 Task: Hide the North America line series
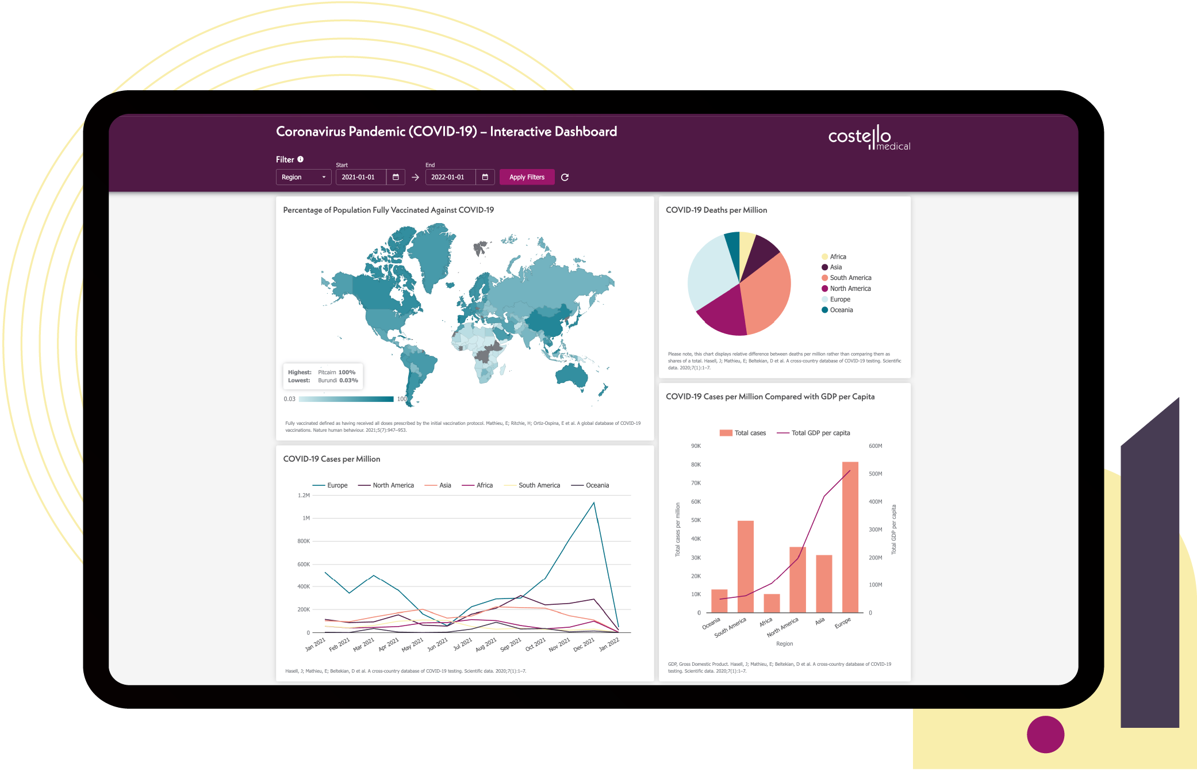click(393, 485)
